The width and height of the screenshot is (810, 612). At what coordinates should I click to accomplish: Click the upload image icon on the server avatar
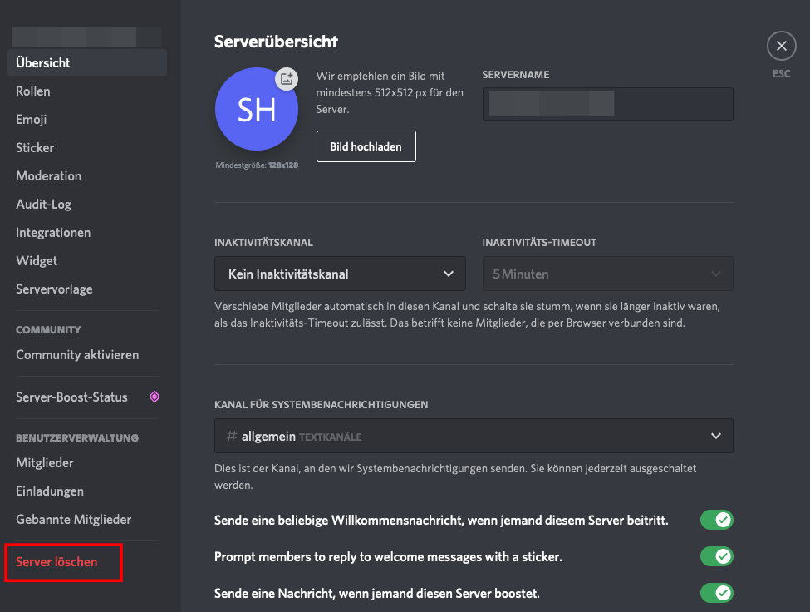[x=287, y=79]
